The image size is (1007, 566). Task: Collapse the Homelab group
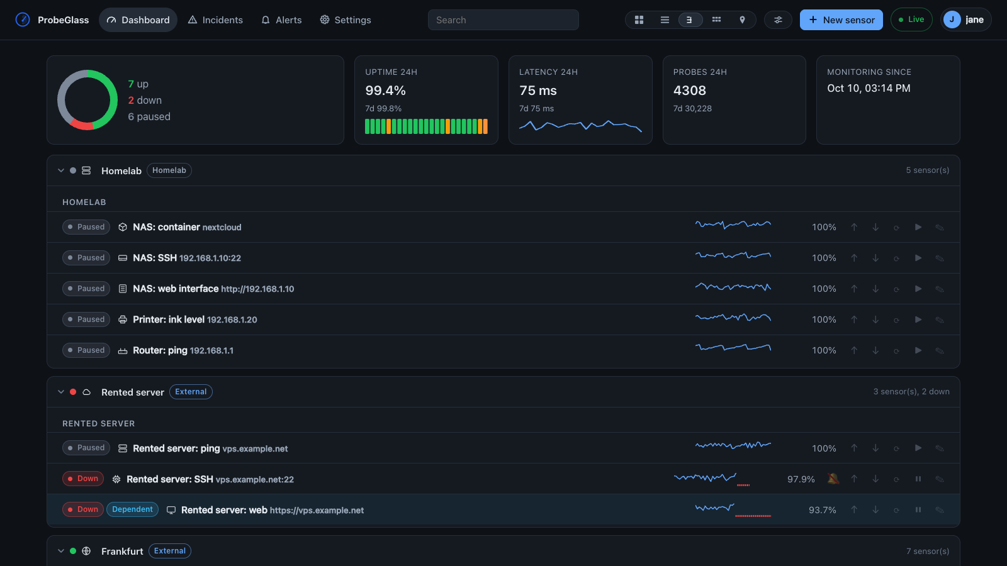tap(61, 170)
